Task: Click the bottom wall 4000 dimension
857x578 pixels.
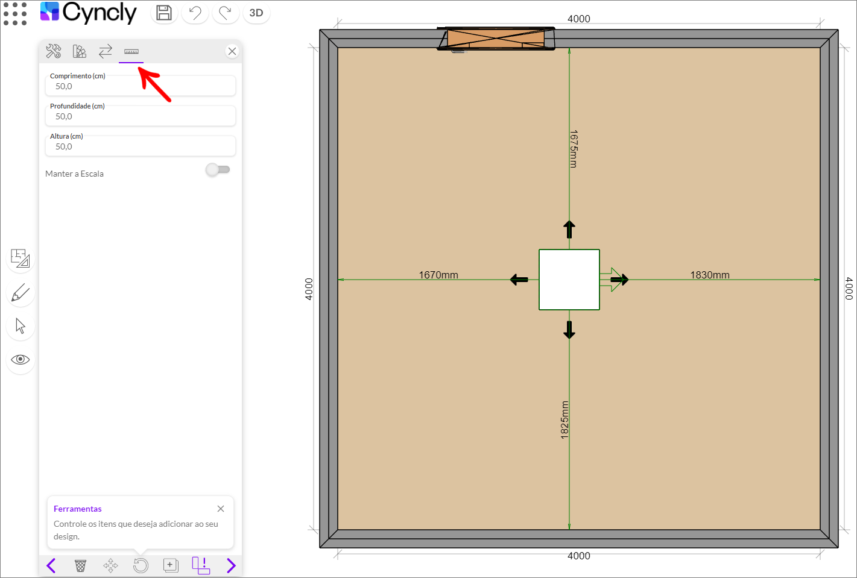Action: [579, 556]
